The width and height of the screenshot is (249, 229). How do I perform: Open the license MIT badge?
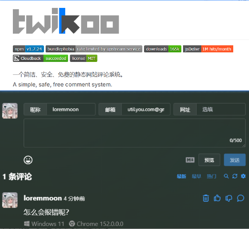click(83, 58)
